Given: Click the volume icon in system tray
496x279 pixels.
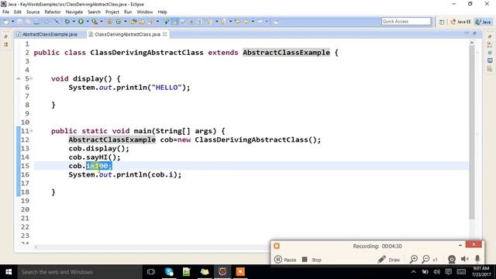Looking at the screenshot, I should (x=437, y=272).
